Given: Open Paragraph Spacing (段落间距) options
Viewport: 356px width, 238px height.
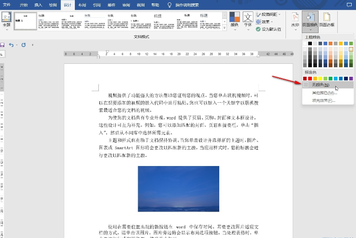Looking at the screenshot, I should point(268,14).
